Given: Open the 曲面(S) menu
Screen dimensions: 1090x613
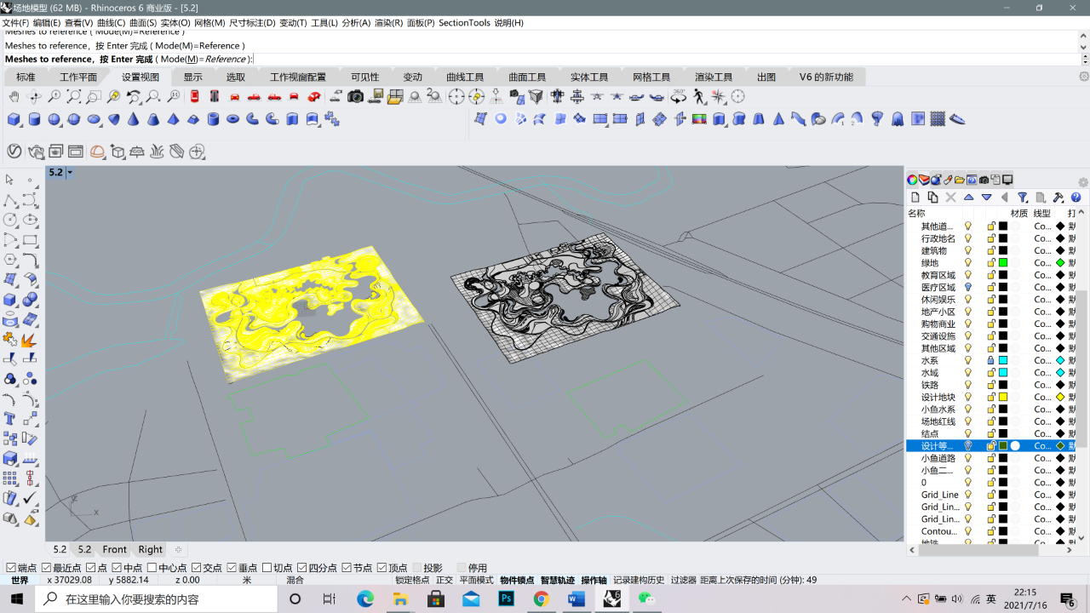Looking at the screenshot, I should 141,23.
